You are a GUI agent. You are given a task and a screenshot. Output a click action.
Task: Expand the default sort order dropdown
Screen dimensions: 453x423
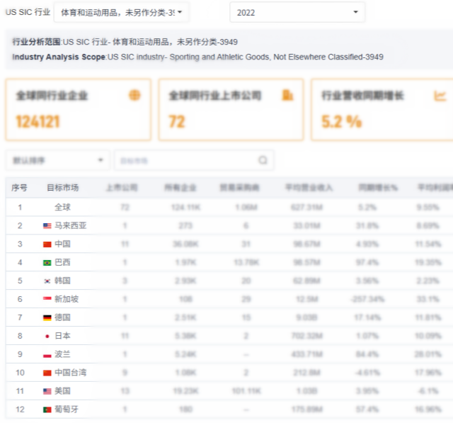click(57, 160)
